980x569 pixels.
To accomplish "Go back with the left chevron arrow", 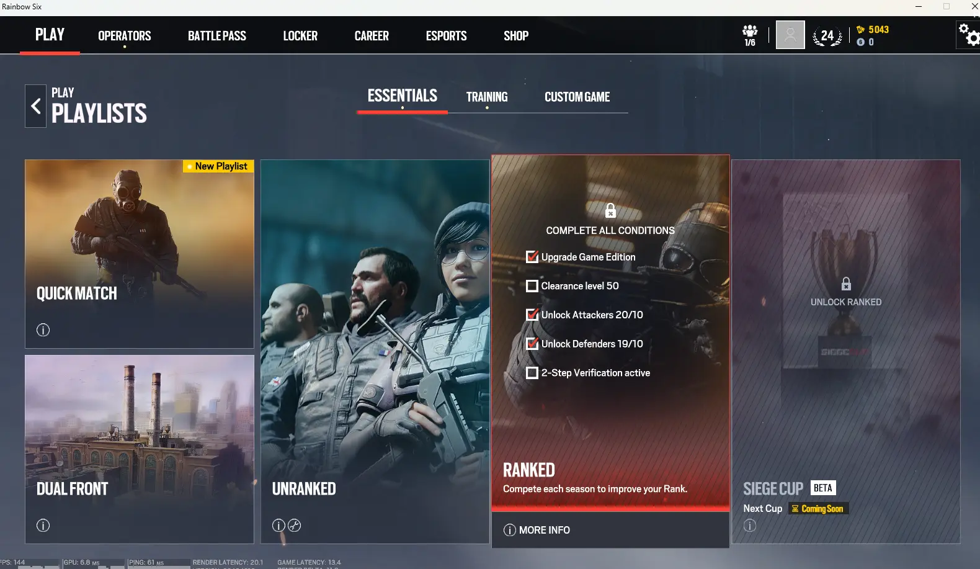I will point(35,106).
